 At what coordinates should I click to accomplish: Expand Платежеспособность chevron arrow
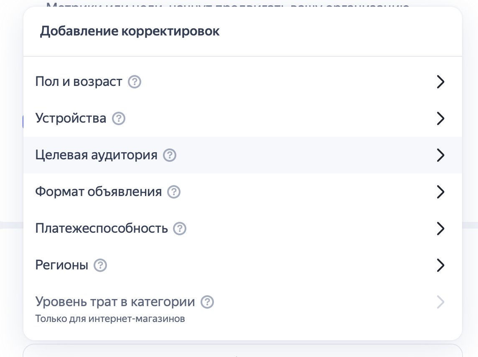pyautogui.click(x=440, y=229)
